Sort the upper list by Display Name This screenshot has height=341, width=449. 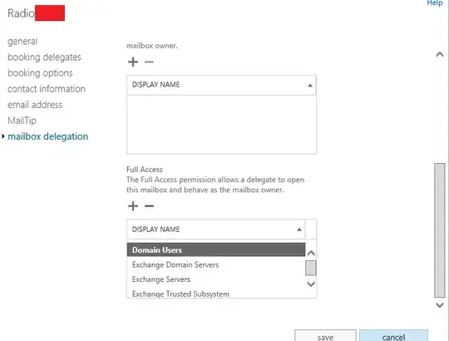[x=221, y=85]
